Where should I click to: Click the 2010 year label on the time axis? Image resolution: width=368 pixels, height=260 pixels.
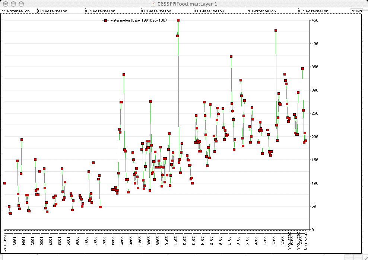pyautogui.click(x=166, y=241)
